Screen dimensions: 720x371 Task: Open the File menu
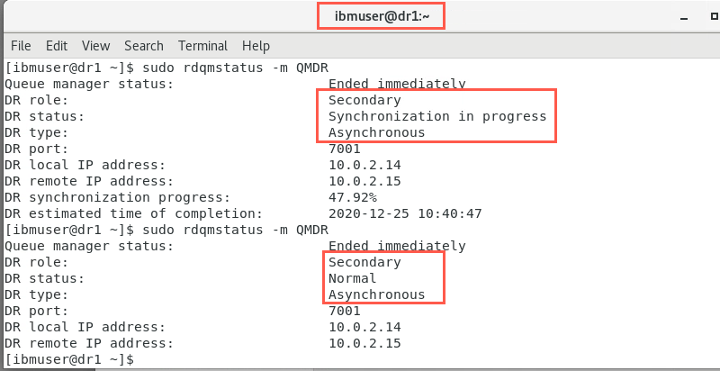[21, 46]
